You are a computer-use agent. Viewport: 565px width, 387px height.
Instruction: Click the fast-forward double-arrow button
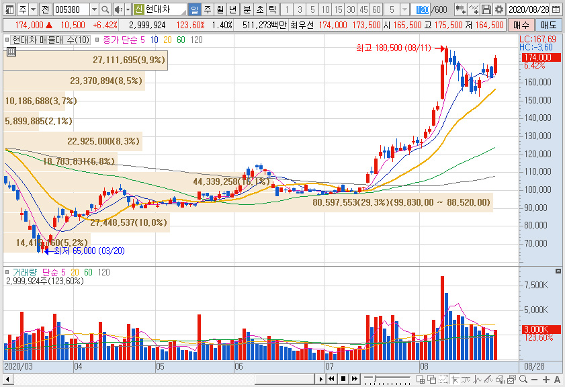click(355, 379)
